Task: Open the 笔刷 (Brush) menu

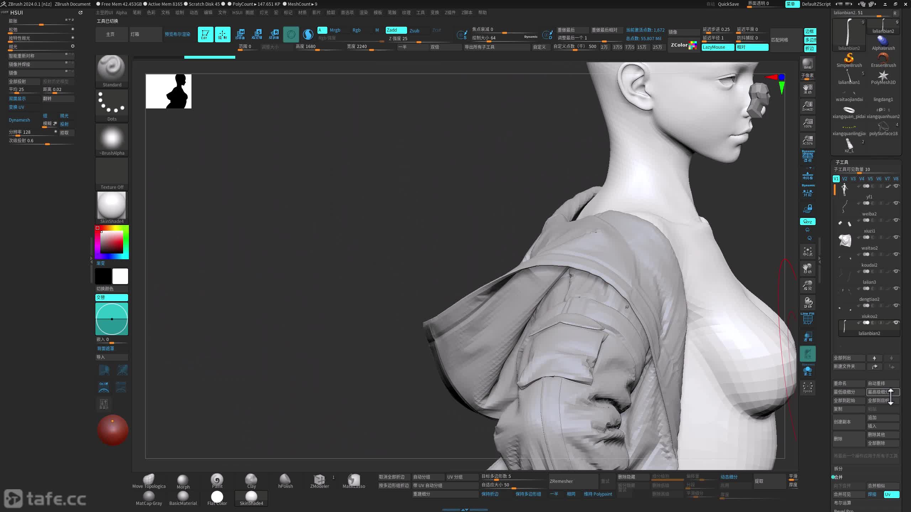Action: click(x=137, y=12)
